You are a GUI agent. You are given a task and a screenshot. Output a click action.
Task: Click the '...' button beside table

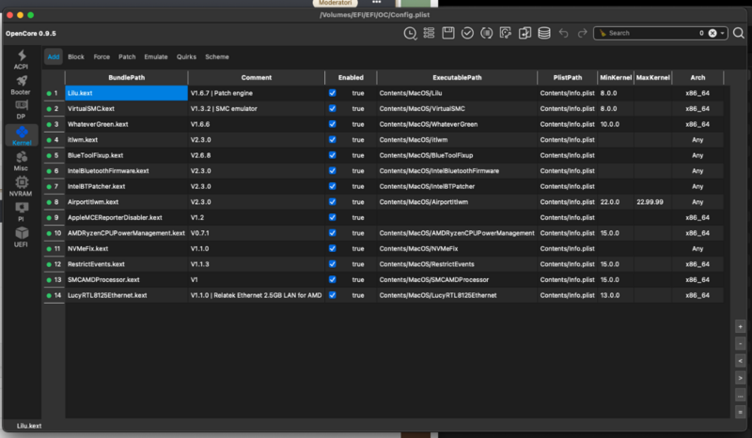[x=740, y=396]
